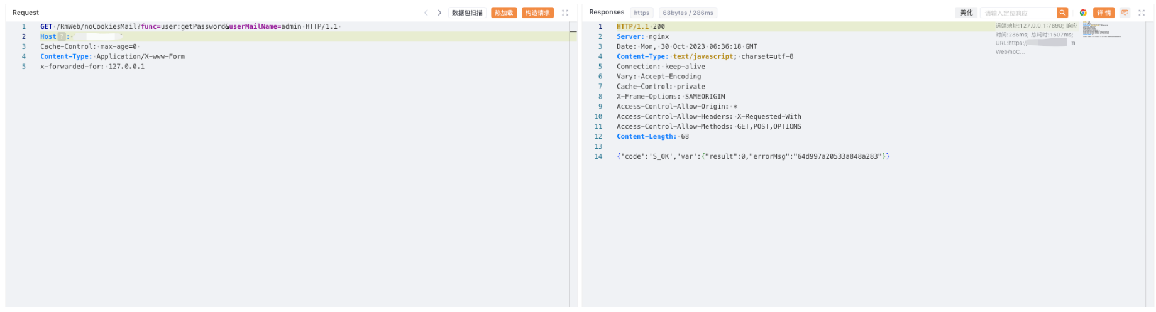Click the question mark badge after Host
The image size is (1156, 312).
(62, 36)
